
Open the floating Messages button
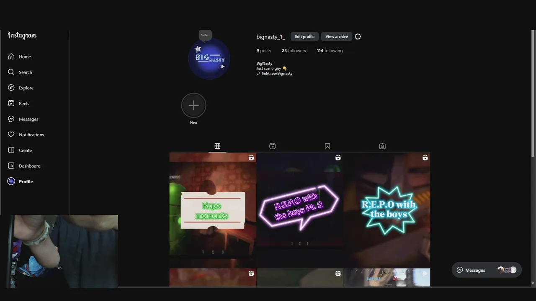click(487, 270)
